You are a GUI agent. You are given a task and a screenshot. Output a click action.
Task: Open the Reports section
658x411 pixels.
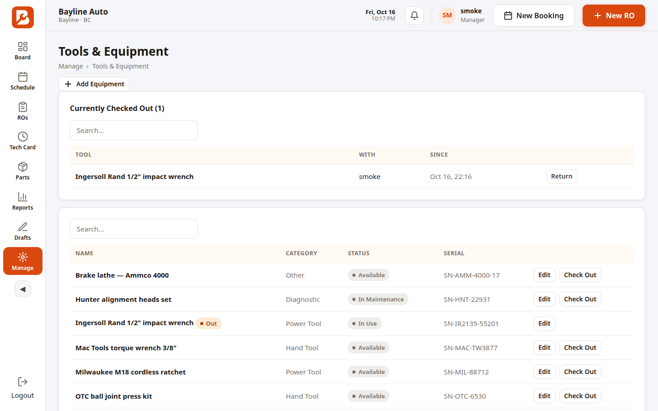pyautogui.click(x=23, y=201)
